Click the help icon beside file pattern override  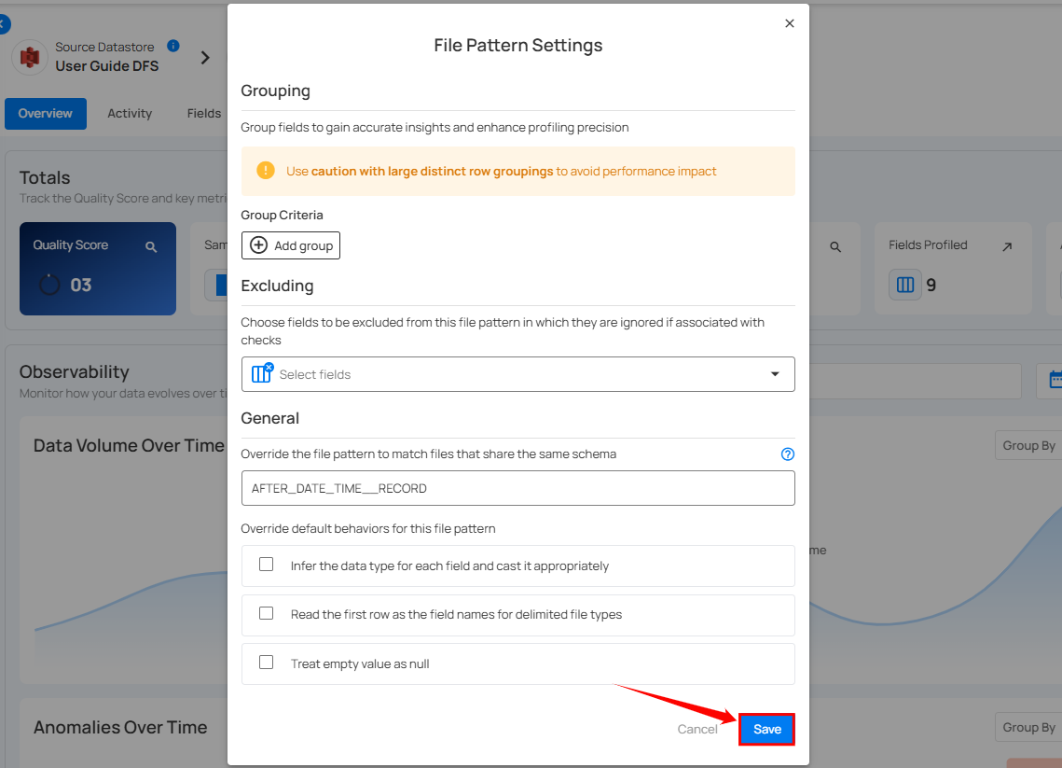[788, 454]
